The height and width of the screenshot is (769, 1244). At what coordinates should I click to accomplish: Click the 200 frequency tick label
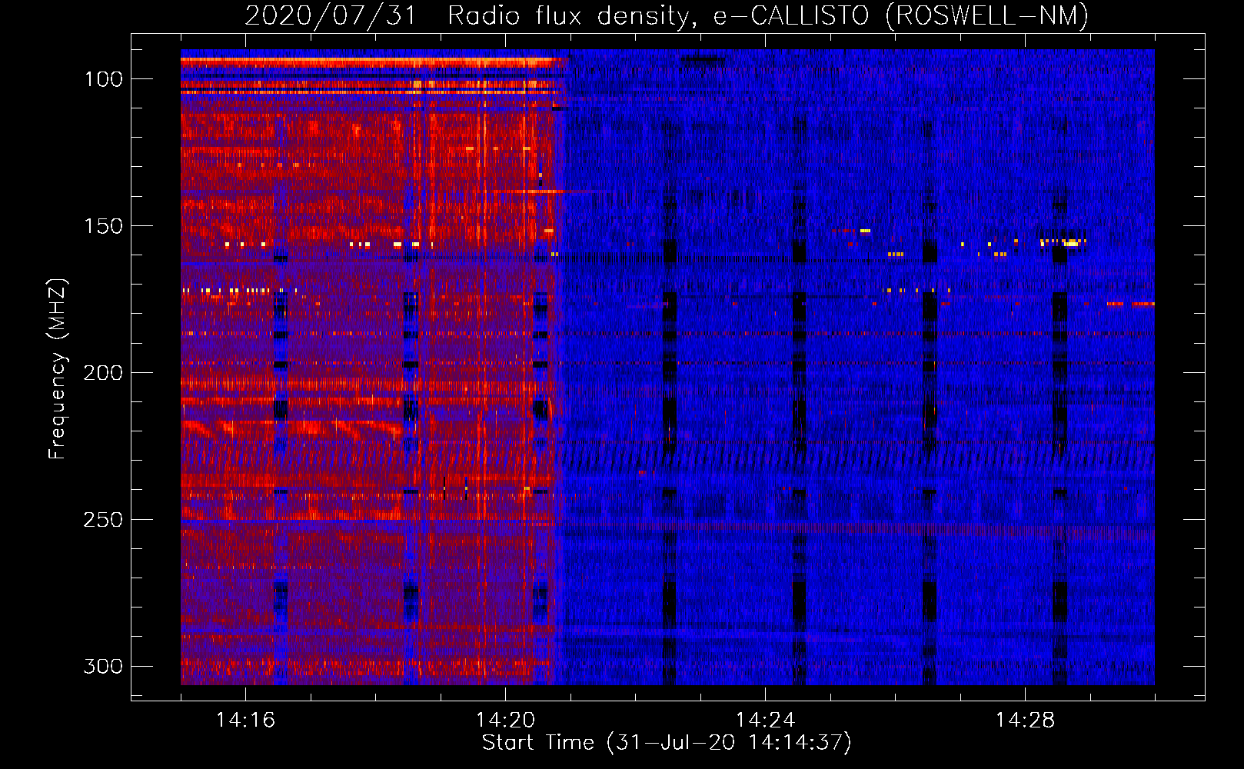click(104, 373)
